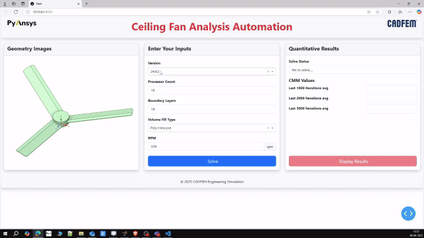
Task: View site information icon in the address bar
Action: (x=28, y=12)
